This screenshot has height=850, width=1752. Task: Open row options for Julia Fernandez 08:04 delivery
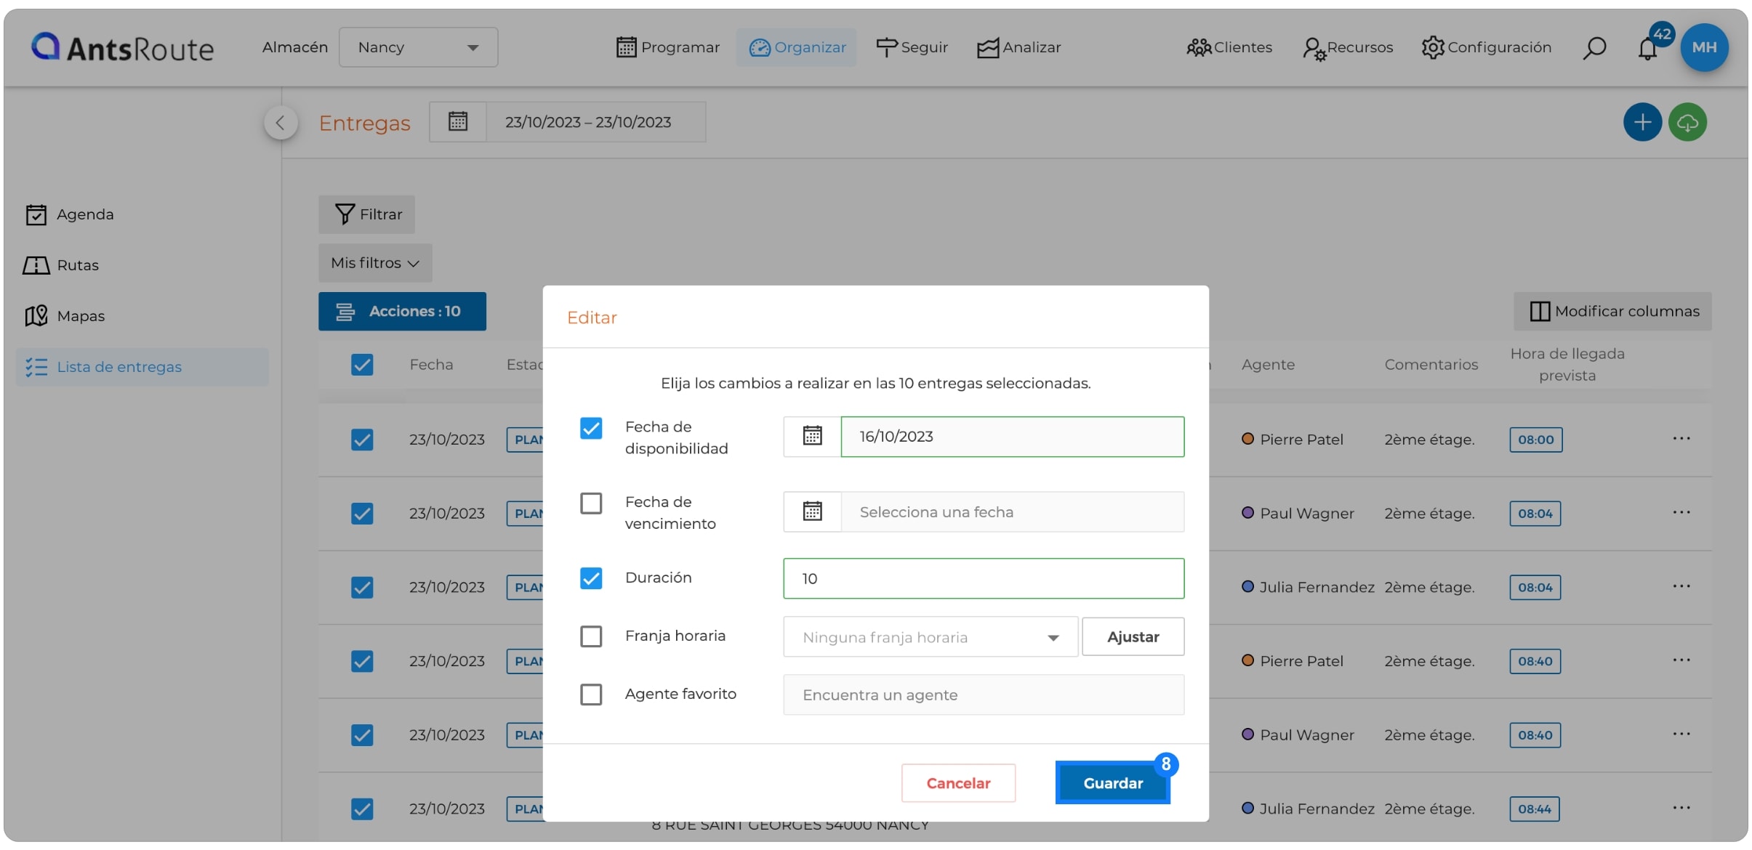tap(1681, 586)
